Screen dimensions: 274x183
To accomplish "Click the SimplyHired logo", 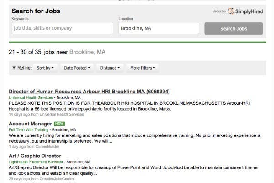I will (246, 11).
